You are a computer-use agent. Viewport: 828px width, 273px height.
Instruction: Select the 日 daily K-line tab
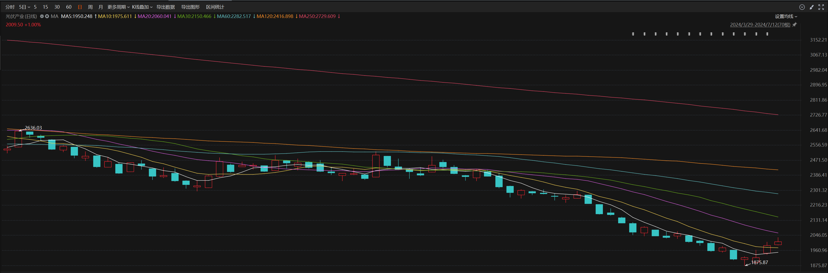pyautogui.click(x=80, y=7)
